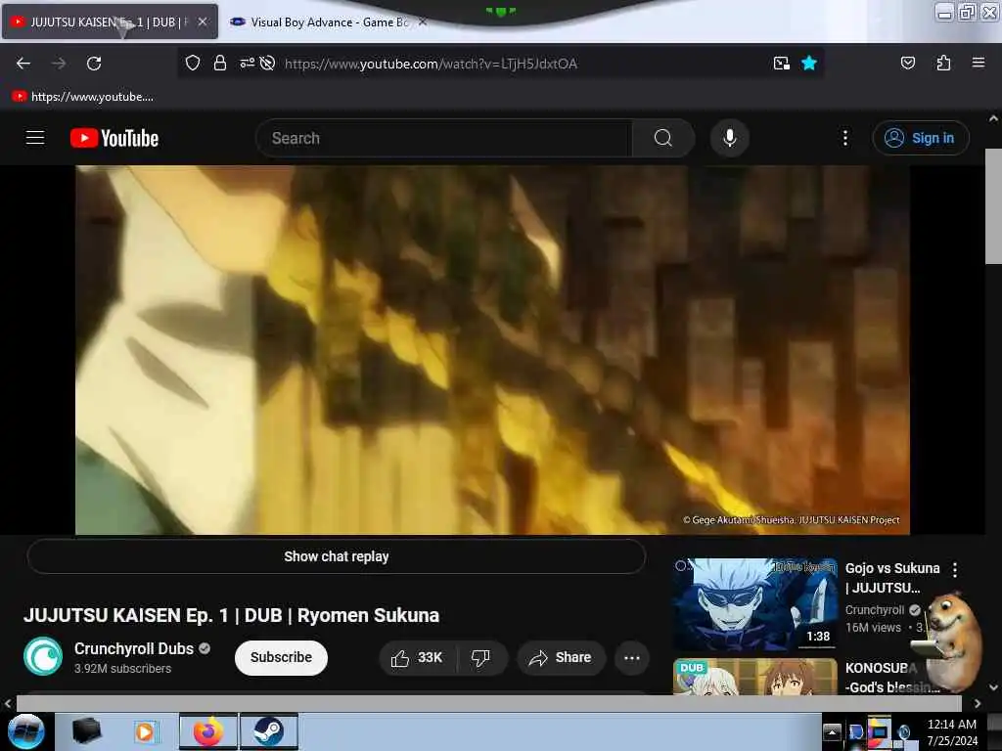
Task: Open the site permissions icon in address bar
Action: tap(247, 64)
